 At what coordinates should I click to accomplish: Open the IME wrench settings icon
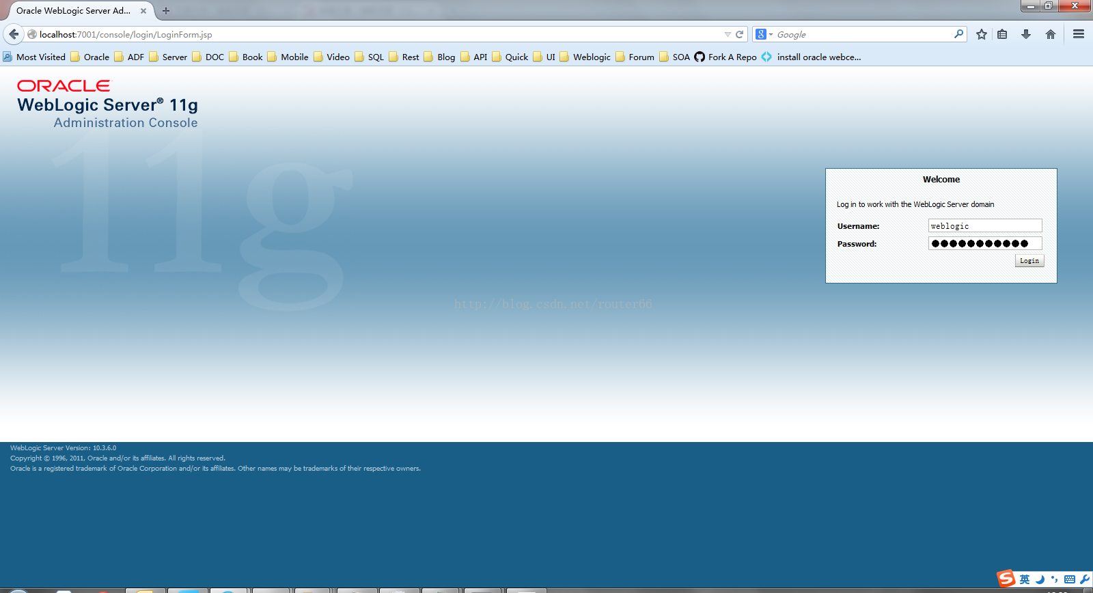pos(1085,579)
